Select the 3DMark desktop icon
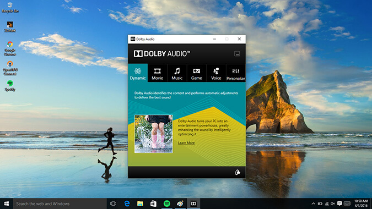372x209 pixels. pyautogui.click(x=10, y=26)
